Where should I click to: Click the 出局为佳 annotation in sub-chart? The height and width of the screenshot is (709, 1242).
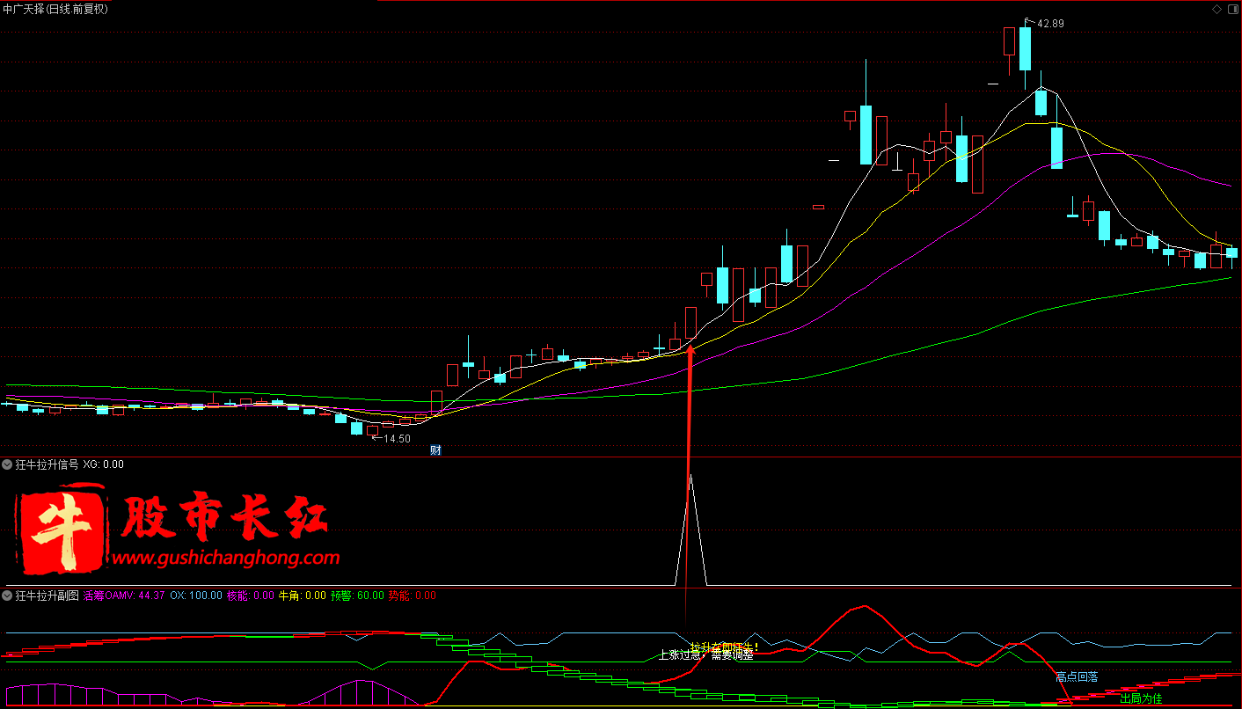1141,698
